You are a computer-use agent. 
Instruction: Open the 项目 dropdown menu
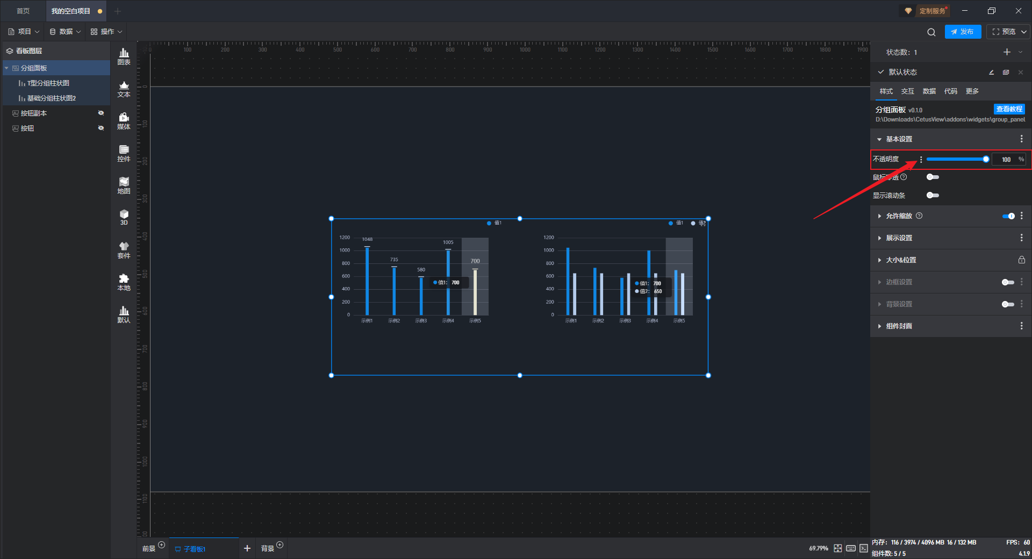point(24,32)
